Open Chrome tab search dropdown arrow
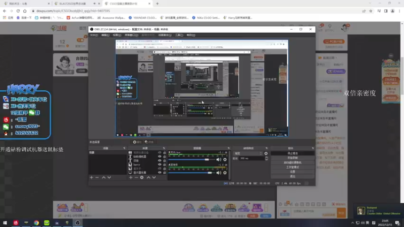Viewport: 404px width, 227px height. coord(370,4)
